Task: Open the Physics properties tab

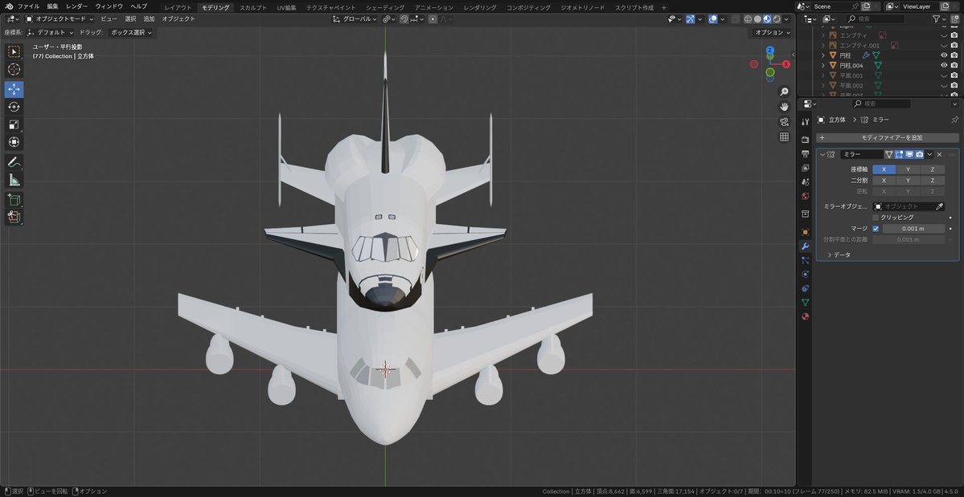Action: [x=806, y=275]
